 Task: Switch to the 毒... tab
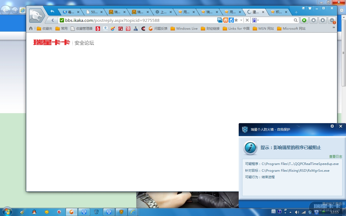click(71, 12)
